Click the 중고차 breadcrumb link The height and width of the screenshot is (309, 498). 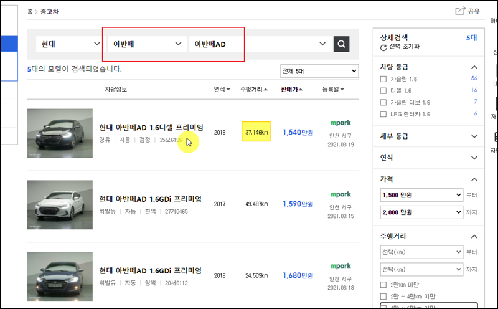(49, 11)
